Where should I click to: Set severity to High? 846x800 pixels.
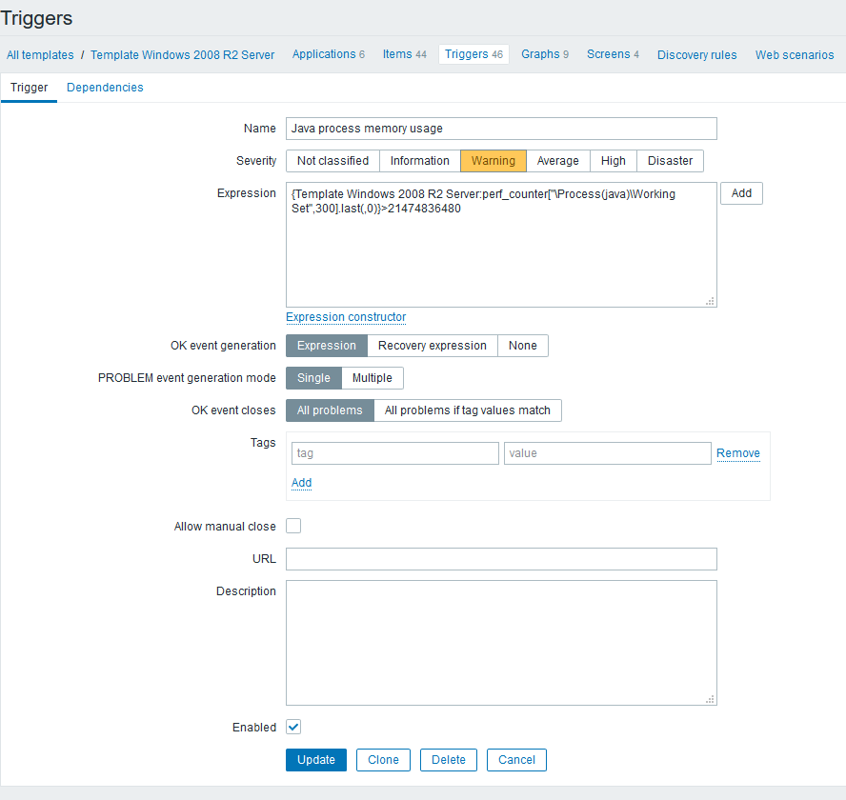coord(614,161)
